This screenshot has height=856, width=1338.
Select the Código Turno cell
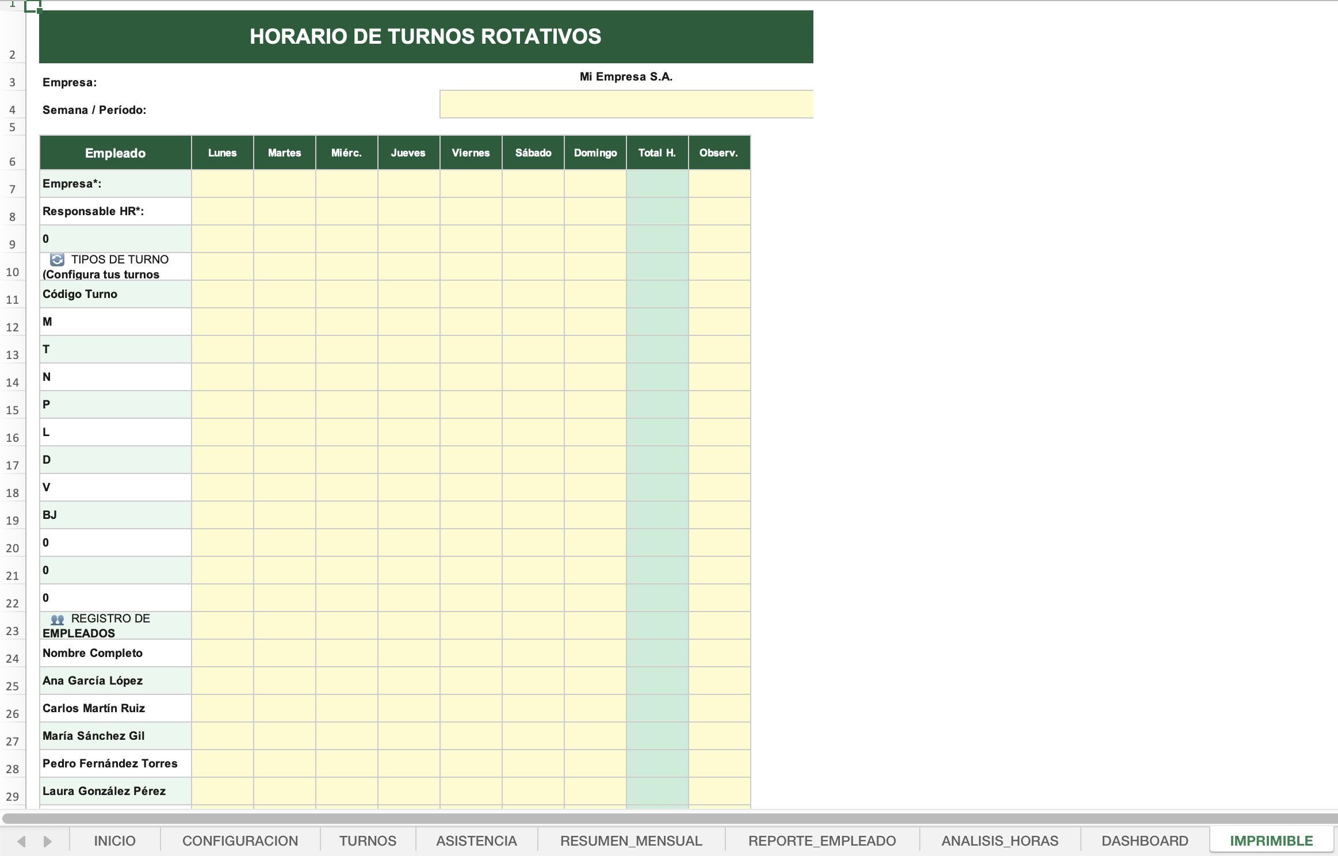click(x=116, y=294)
